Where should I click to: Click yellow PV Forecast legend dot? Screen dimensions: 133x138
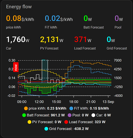[30, 122]
